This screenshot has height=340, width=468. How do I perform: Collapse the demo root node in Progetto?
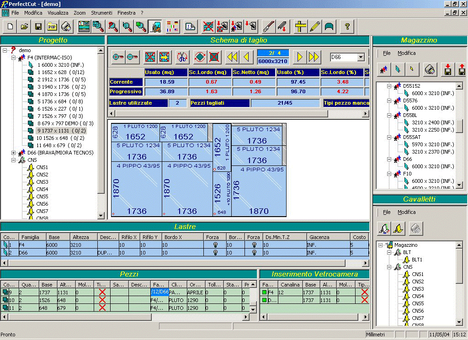5,50
